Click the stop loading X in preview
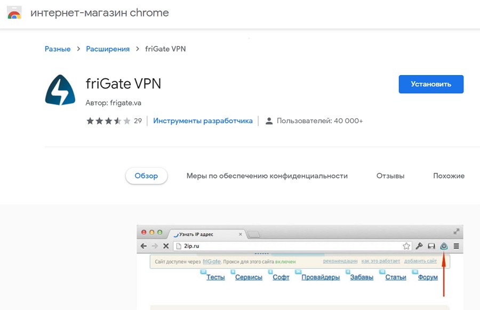Image resolution: width=480 pixels, height=310 pixels. 166,246
